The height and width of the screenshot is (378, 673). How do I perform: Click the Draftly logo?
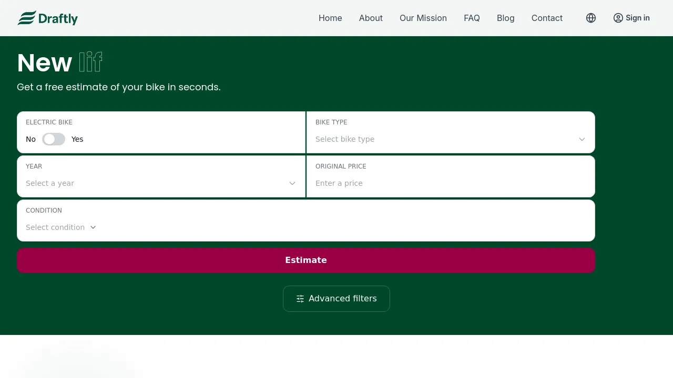[x=47, y=18]
